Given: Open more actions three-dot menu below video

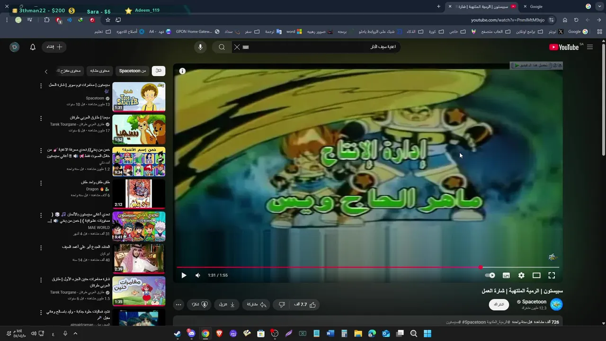Looking at the screenshot, I should (x=178, y=305).
